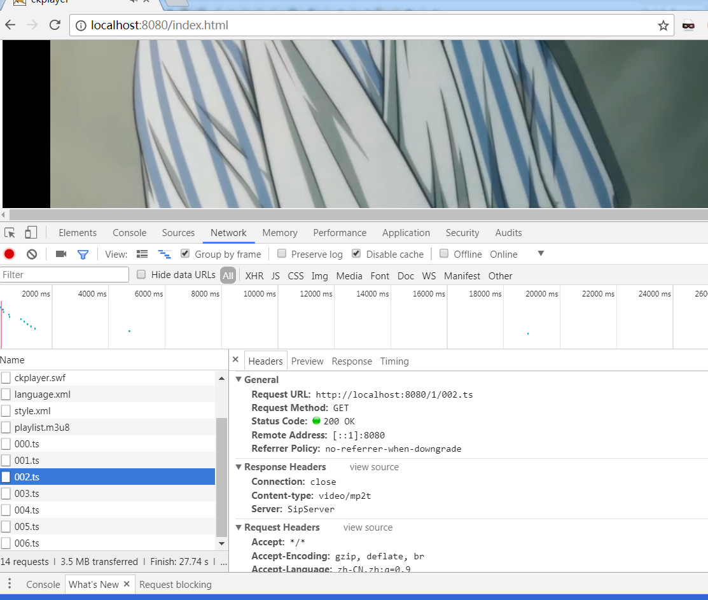Click the horizontal page scrollbar
Screen dimensions: 708x600
[359, 214]
